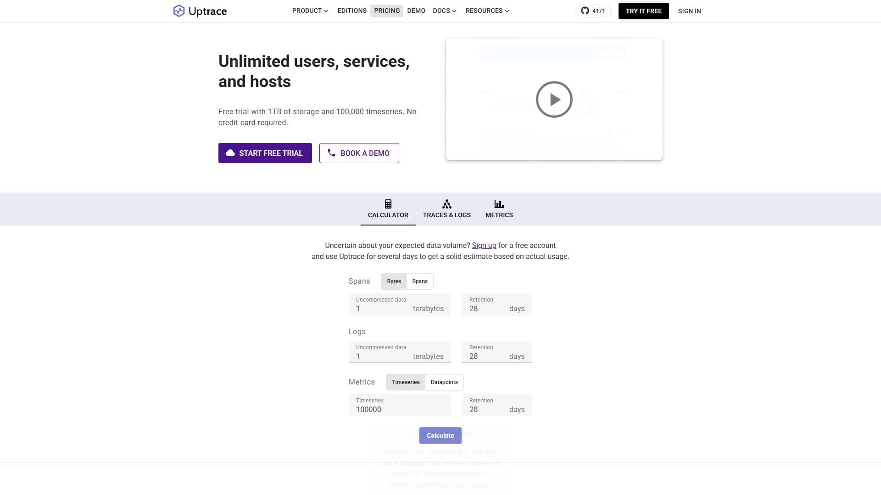The width and height of the screenshot is (881, 495).
Task: Expand the PRODUCT dropdown menu
Action: click(x=310, y=11)
